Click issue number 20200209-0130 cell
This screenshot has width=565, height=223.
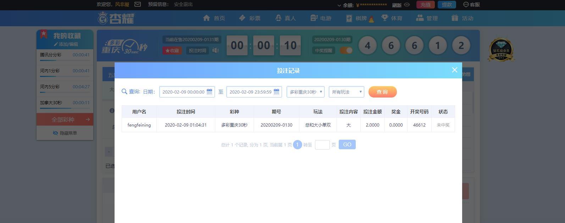click(276, 125)
